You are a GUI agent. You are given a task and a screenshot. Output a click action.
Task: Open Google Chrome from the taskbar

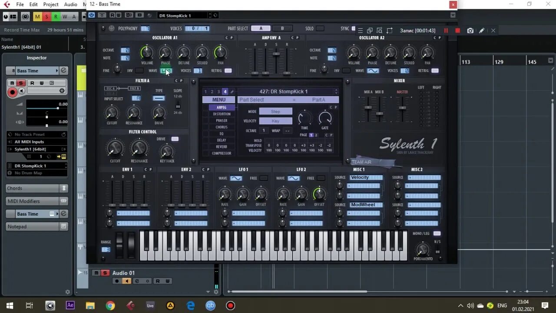pos(110,305)
